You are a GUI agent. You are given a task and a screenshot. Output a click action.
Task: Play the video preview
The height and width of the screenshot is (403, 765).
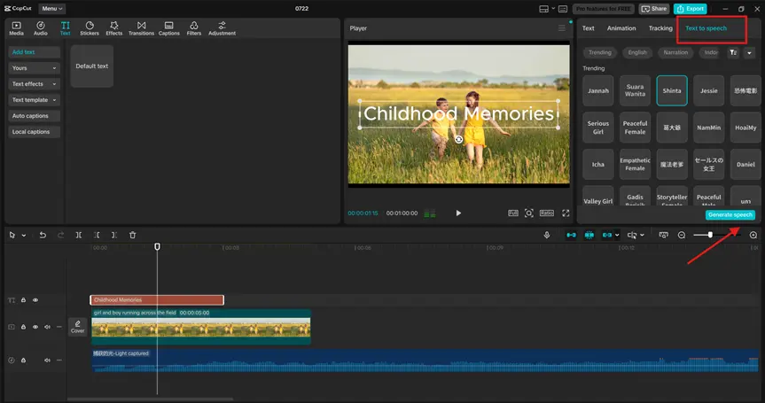pyautogui.click(x=458, y=213)
